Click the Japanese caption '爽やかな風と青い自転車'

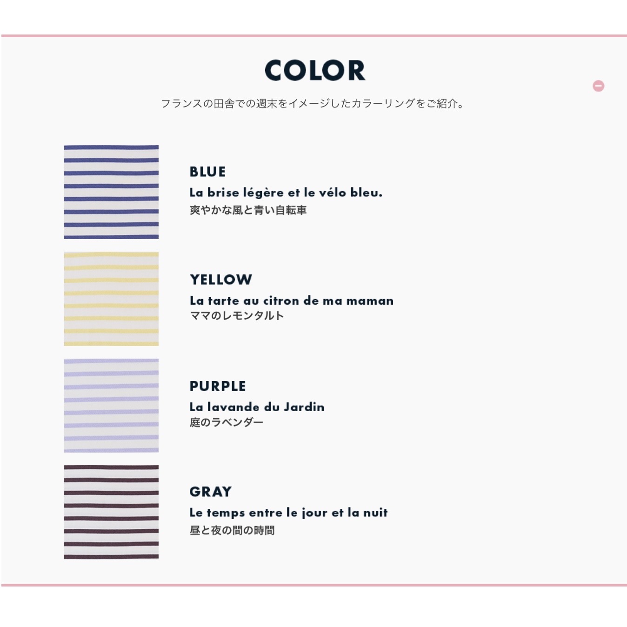pos(248,210)
